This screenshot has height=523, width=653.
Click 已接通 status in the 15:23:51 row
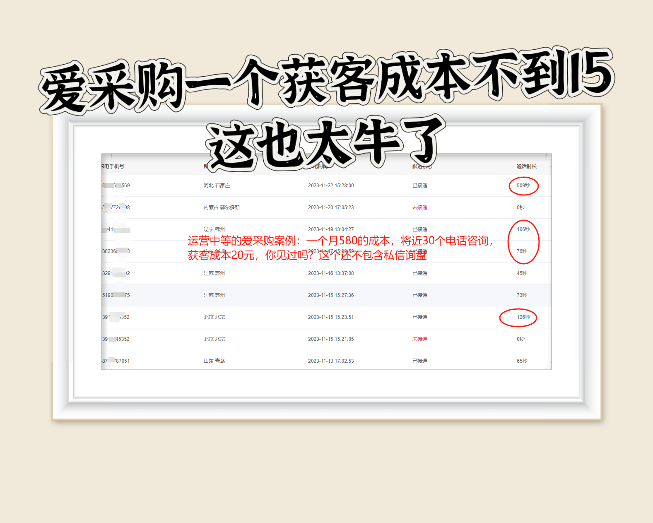pyautogui.click(x=419, y=317)
